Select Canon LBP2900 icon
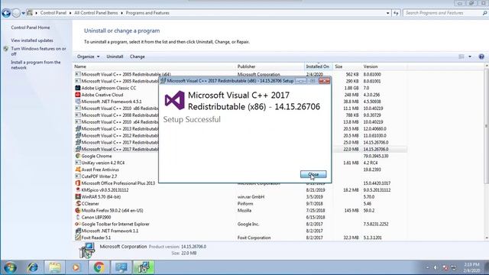The width and height of the screenshot is (489, 275). 78,217
